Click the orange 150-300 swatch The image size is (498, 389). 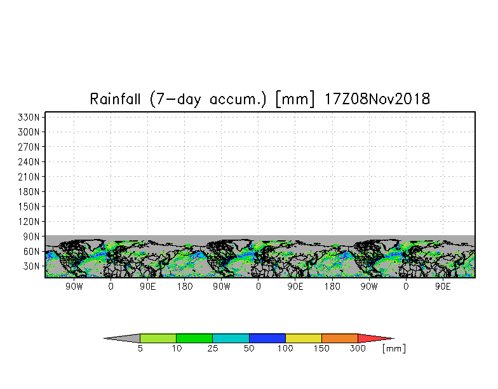[340, 338]
